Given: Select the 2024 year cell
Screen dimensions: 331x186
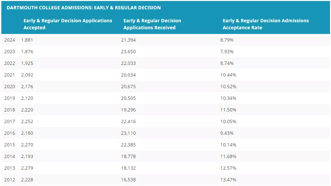Looking at the screenshot, I should coord(10,40).
